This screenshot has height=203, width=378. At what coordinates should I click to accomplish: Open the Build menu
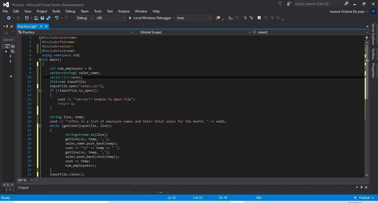(56, 11)
